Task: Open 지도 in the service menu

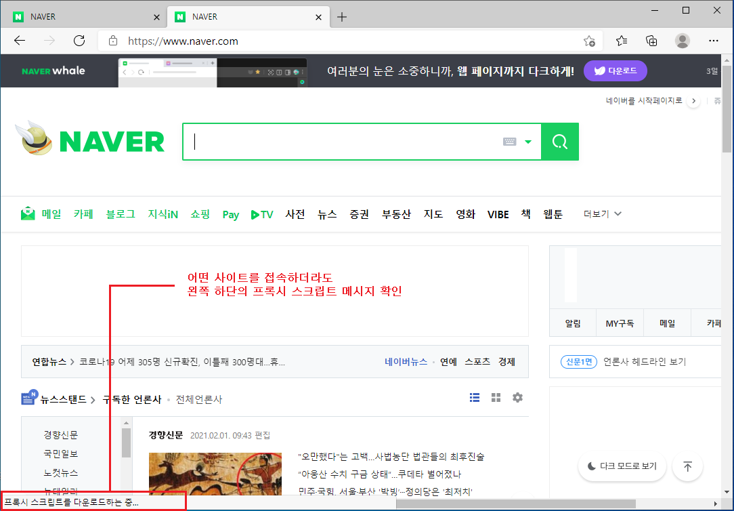Action: click(433, 214)
